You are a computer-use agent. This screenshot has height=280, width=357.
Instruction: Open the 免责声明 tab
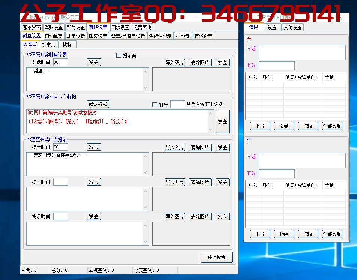point(142,27)
